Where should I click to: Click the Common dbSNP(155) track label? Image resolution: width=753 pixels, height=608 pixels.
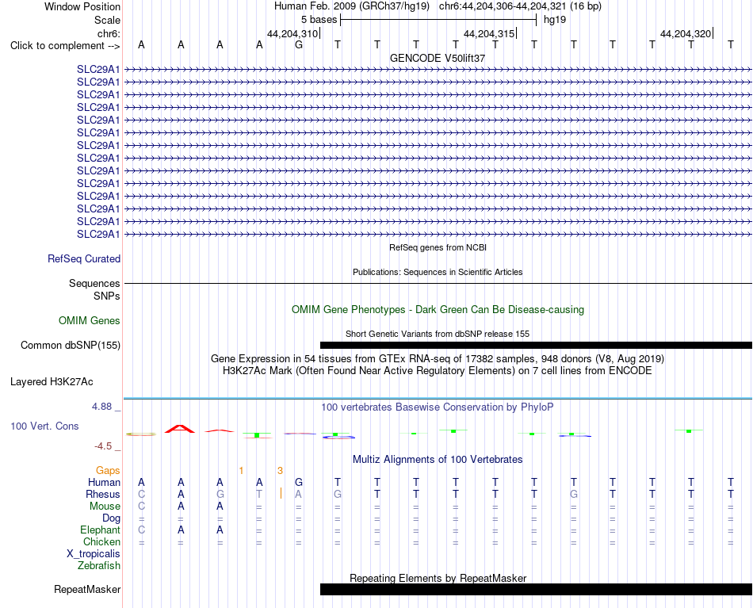[x=71, y=346]
